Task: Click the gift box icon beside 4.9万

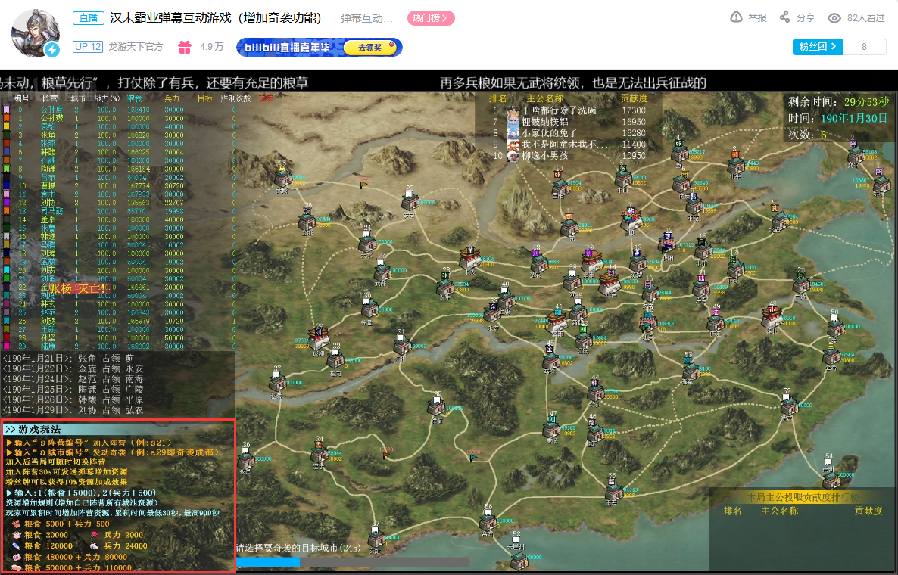Action: (x=185, y=47)
